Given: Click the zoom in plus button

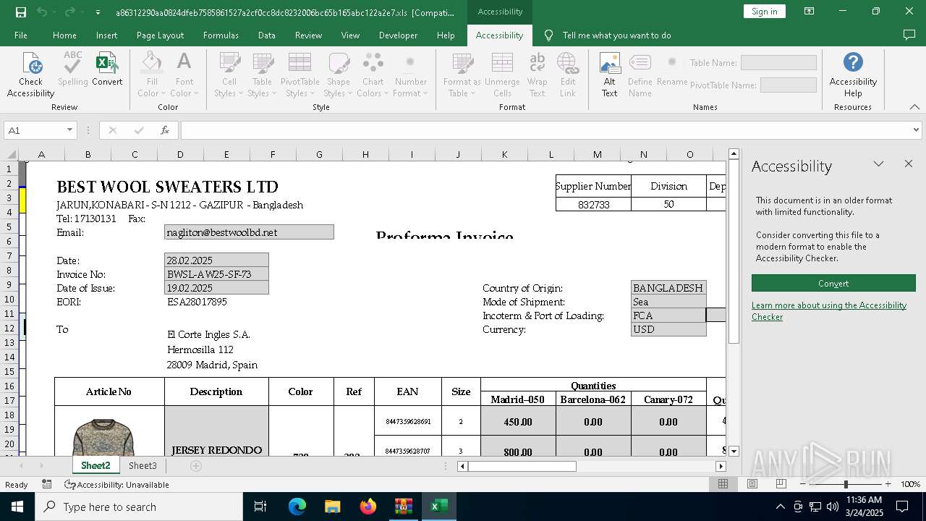Looking at the screenshot, I should pos(888,484).
